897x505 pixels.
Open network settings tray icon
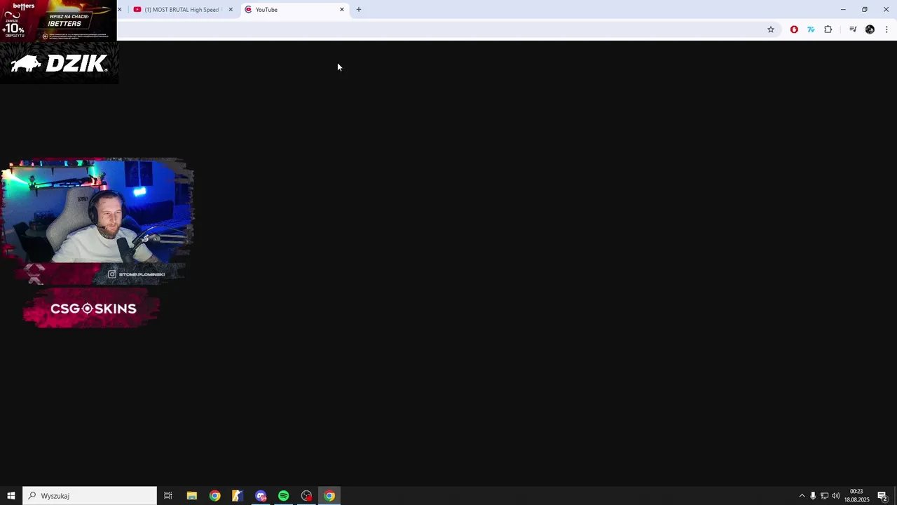824,496
